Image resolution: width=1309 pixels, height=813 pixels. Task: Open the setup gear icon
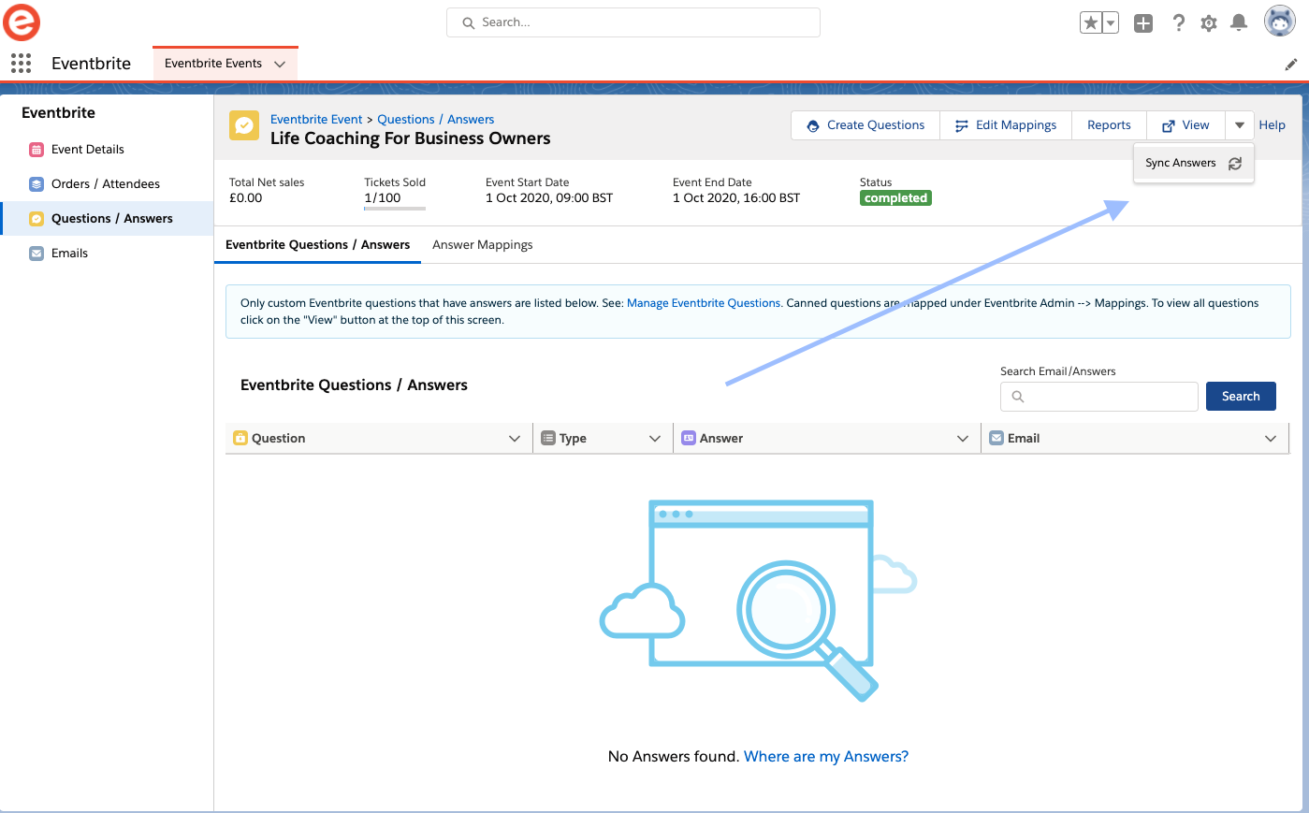coord(1209,22)
